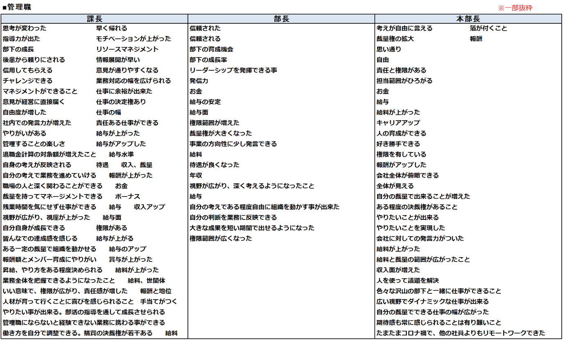Click the ※一部抜粋 note in red
The width and height of the screenshot is (563, 340).
[x=515, y=8]
